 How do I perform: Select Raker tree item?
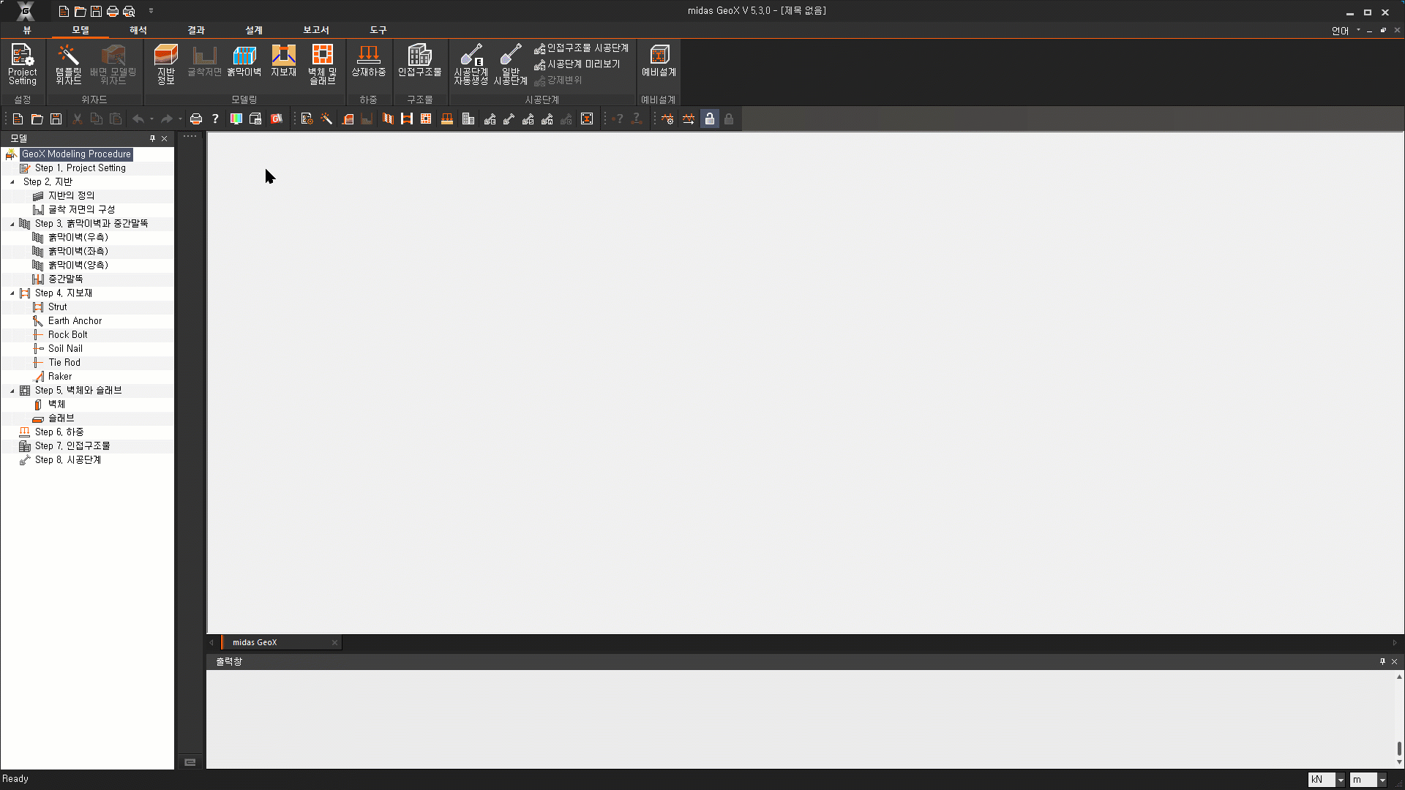coord(59,377)
